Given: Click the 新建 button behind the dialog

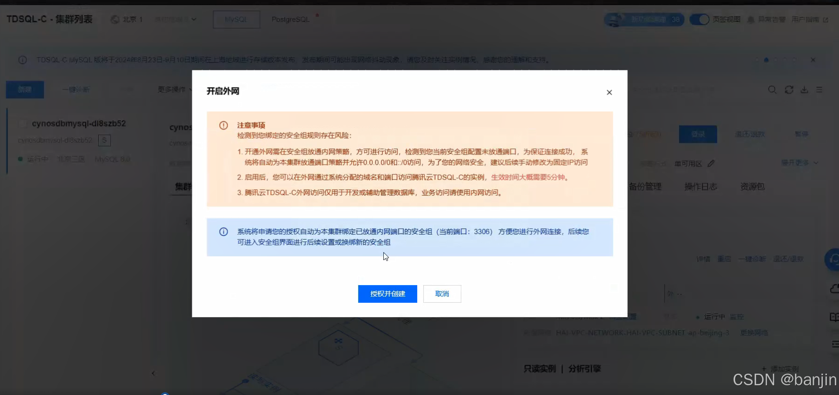Looking at the screenshot, I should (x=25, y=89).
